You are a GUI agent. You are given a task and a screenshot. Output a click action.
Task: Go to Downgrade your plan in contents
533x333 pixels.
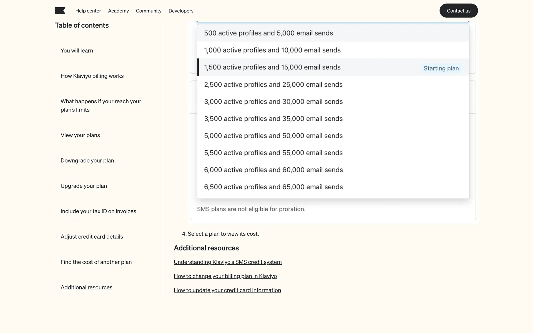87,161
